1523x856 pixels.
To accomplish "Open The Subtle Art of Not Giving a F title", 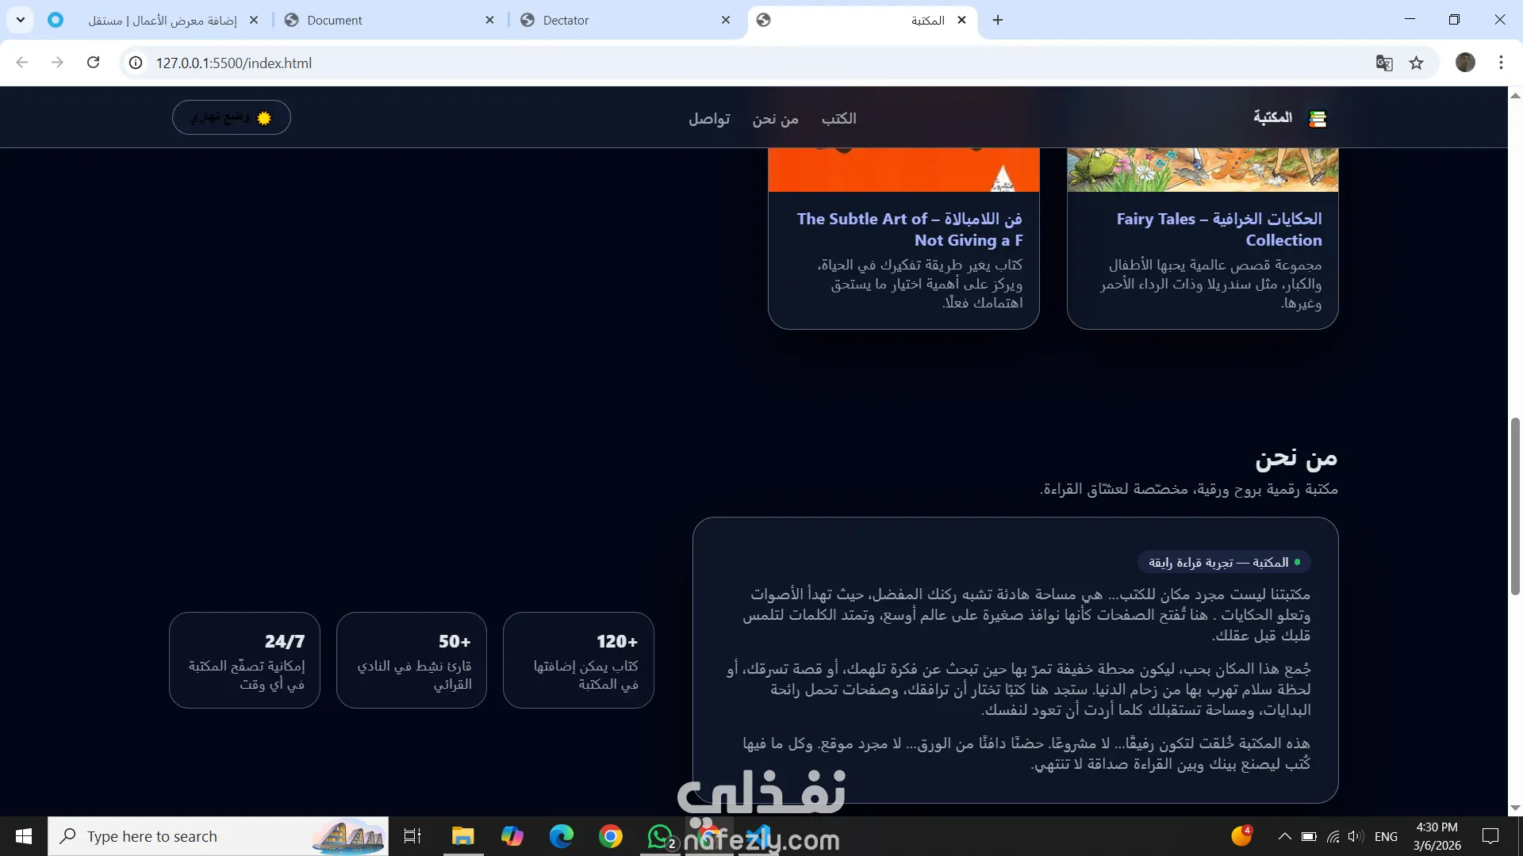I will pyautogui.click(x=910, y=229).
